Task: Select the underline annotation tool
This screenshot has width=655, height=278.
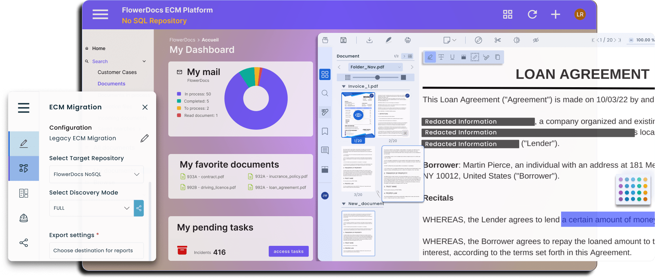Action: 452,57
